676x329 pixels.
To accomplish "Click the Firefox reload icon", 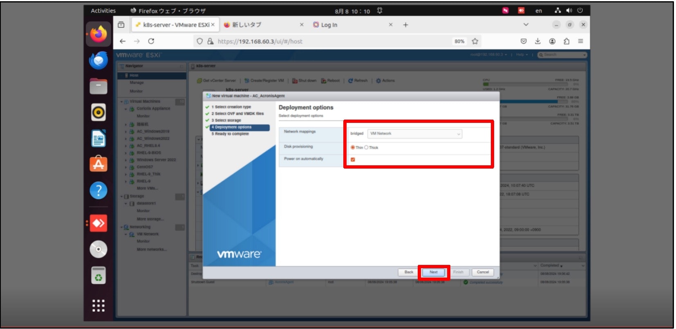I will (151, 41).
